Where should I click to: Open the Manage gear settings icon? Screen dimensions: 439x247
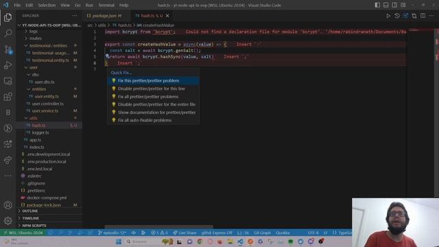pyautogui.click(x=8, y=221)
